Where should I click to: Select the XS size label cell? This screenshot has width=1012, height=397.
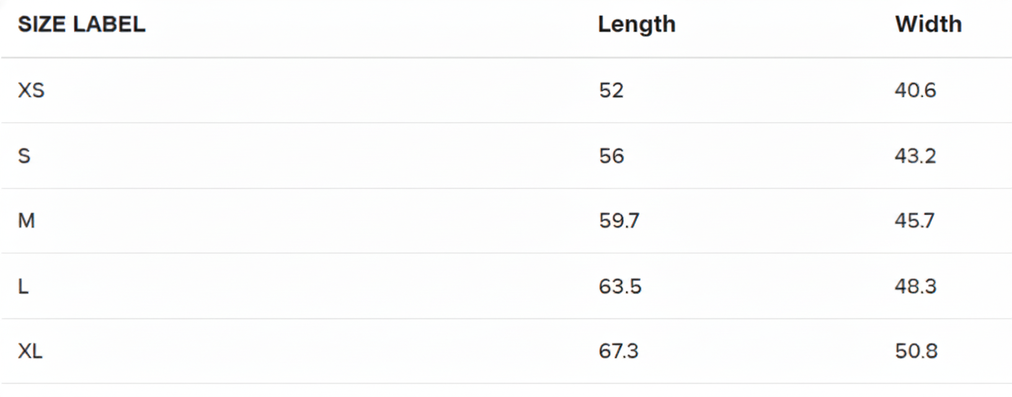31,91
